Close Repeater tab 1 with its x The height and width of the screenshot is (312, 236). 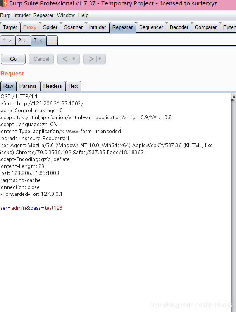pos(10,41)
